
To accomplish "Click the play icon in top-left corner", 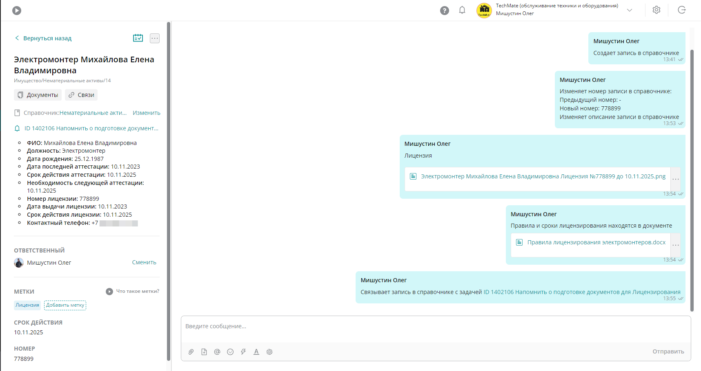I will coord(17,11).
